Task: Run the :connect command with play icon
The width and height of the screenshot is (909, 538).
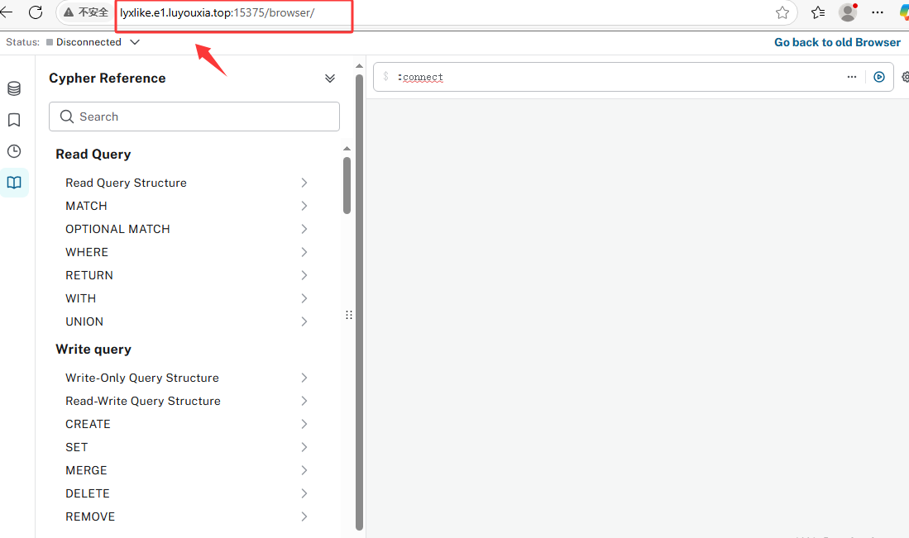Action: coord(879,77)
